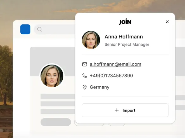Click the phone handset icon
Screen dimensions: 185x138
(85, 76)
